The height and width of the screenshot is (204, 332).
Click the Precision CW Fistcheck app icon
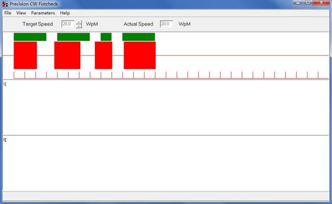5,4
